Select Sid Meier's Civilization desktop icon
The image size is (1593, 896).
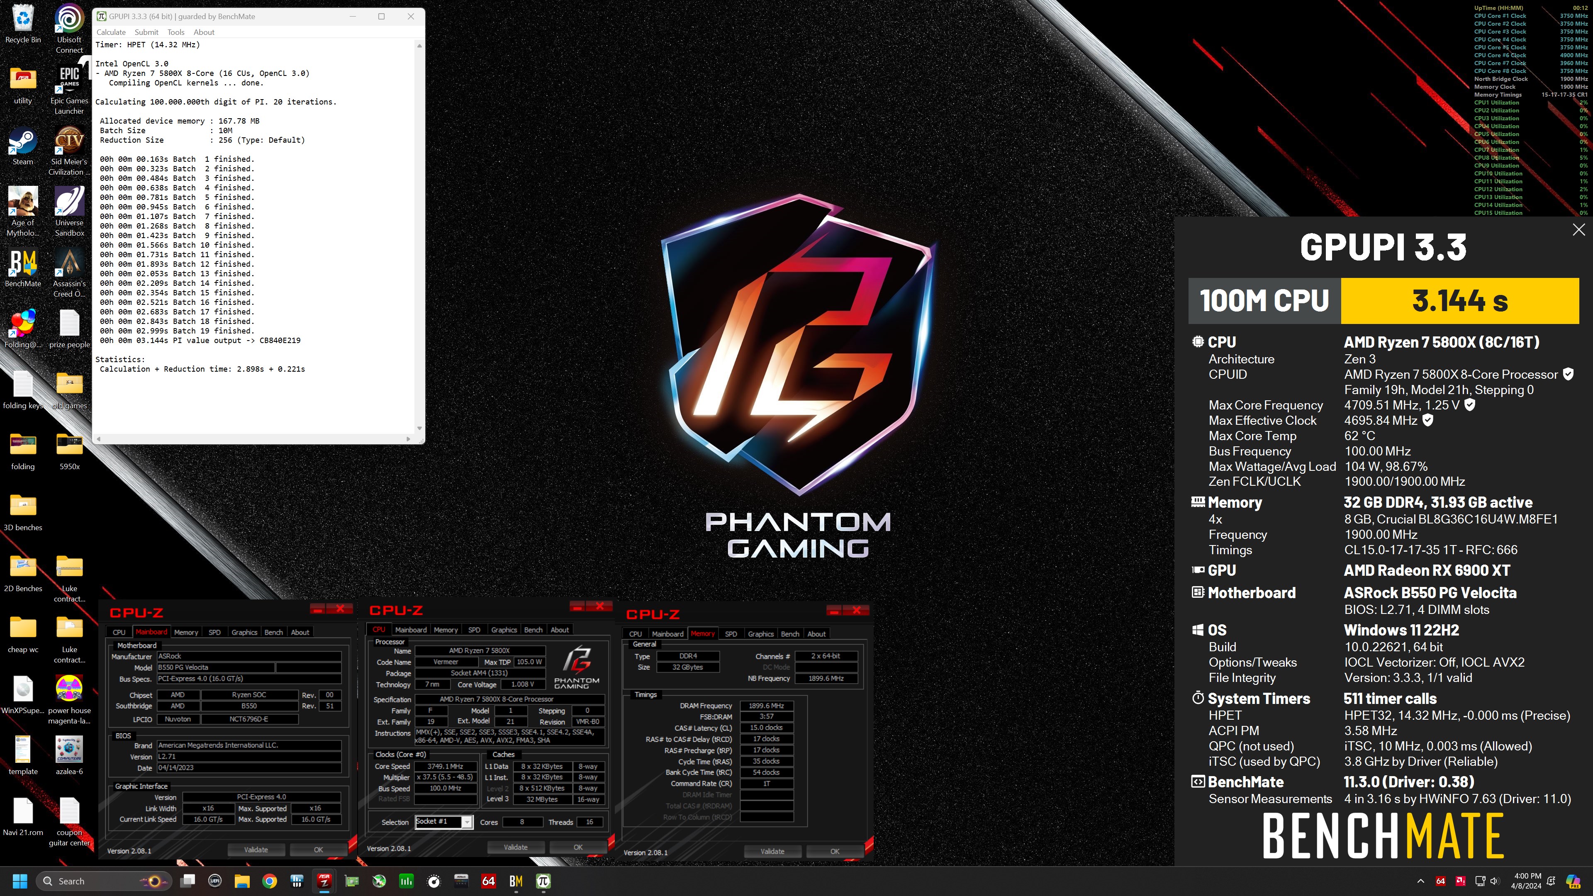tap(69, 150)
